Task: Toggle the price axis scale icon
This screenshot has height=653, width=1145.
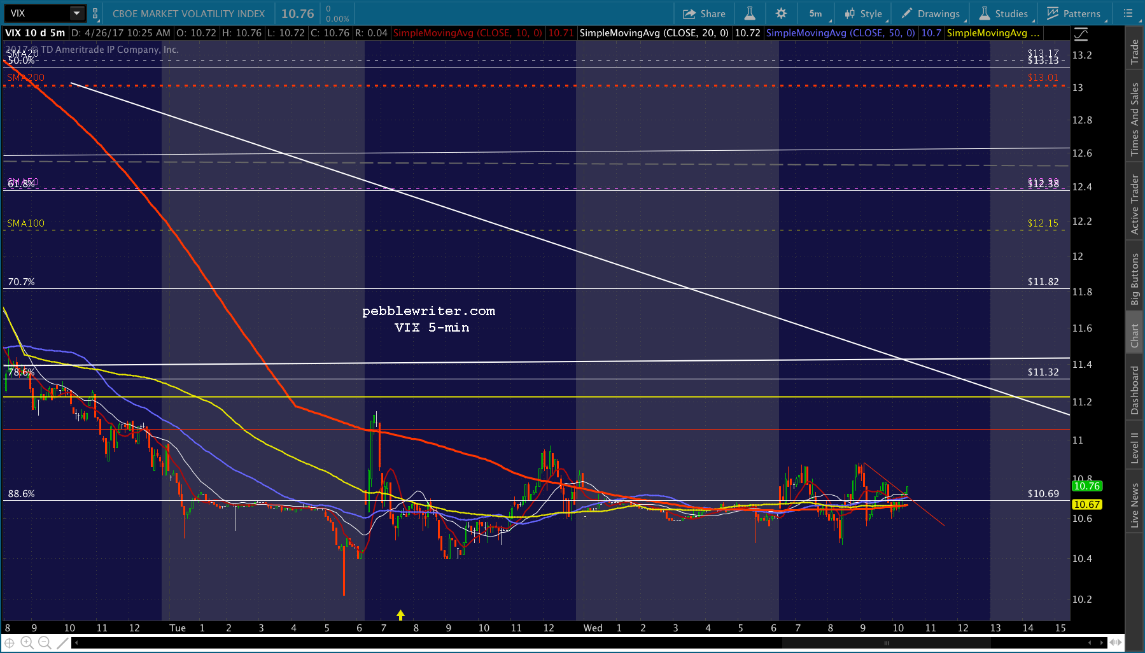Action: click(1081, 34)
